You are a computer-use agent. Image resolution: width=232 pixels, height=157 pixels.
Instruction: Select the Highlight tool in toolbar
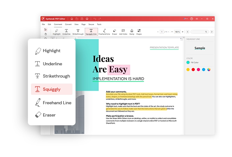coord(56,32)
